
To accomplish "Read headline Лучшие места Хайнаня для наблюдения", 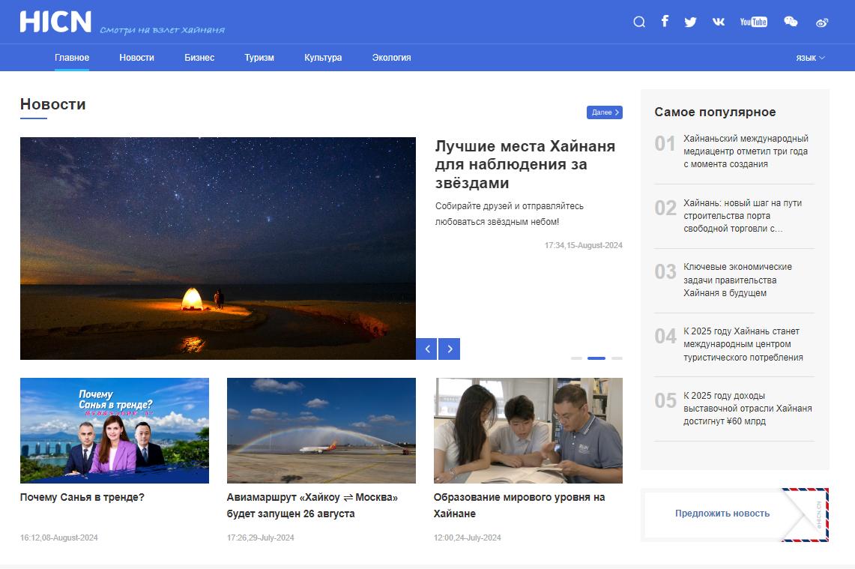I will pos(525,164).
